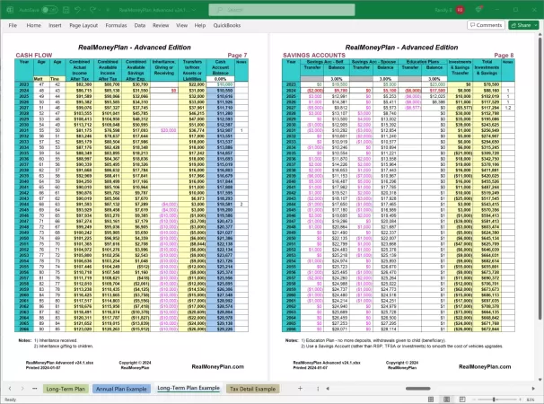
Task: Click the Share button
Action: point(523,25)
